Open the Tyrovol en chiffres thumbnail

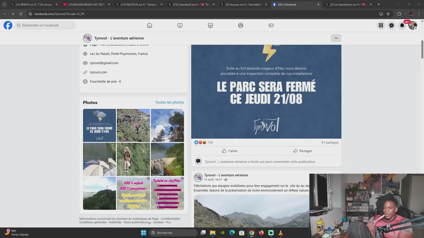click(167, 193)
